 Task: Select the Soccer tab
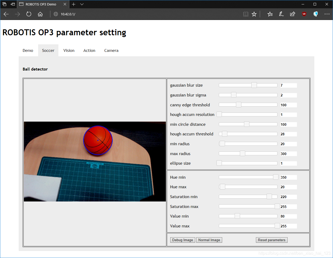48,51
